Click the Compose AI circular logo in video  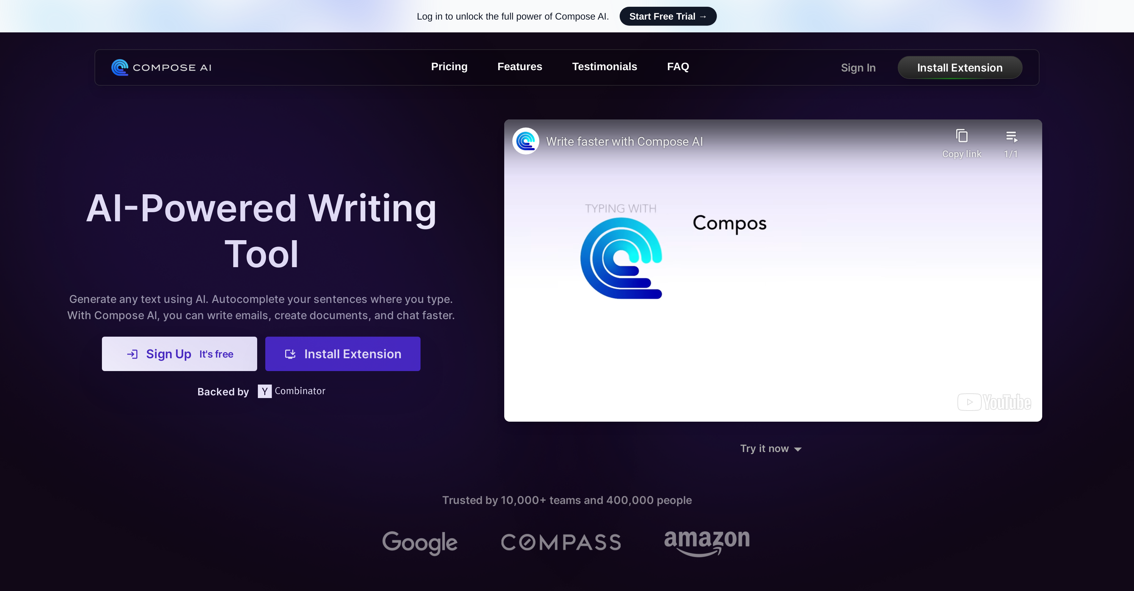(526, 141)
